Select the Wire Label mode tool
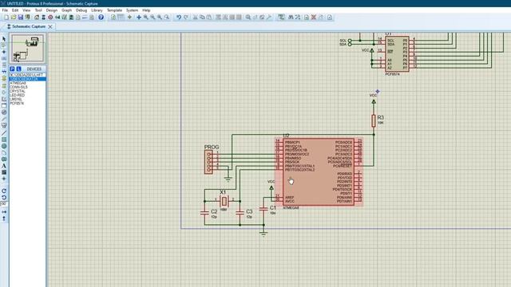The height and width of the screenshot is (287, 511). 4,58
